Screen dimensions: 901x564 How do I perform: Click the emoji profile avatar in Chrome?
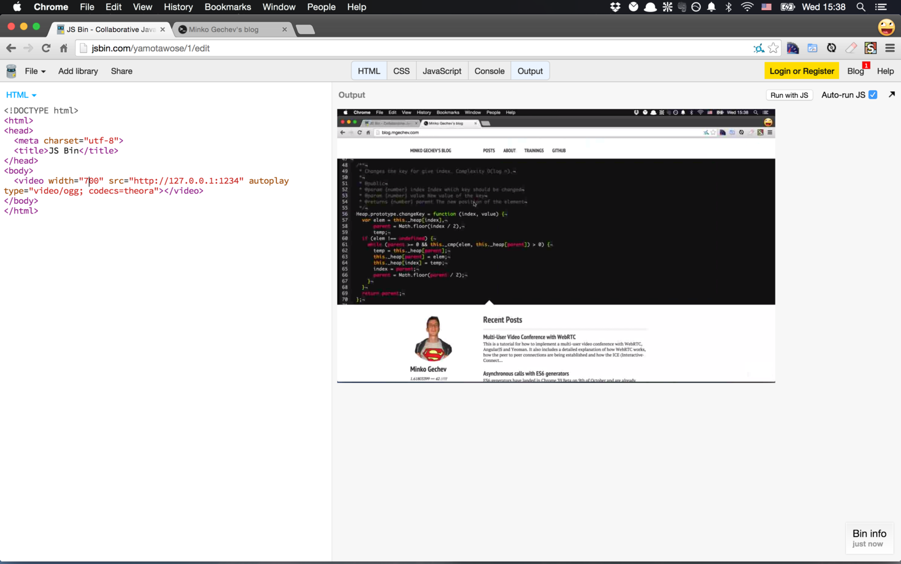pyautogui.click(x=887, y=26)
